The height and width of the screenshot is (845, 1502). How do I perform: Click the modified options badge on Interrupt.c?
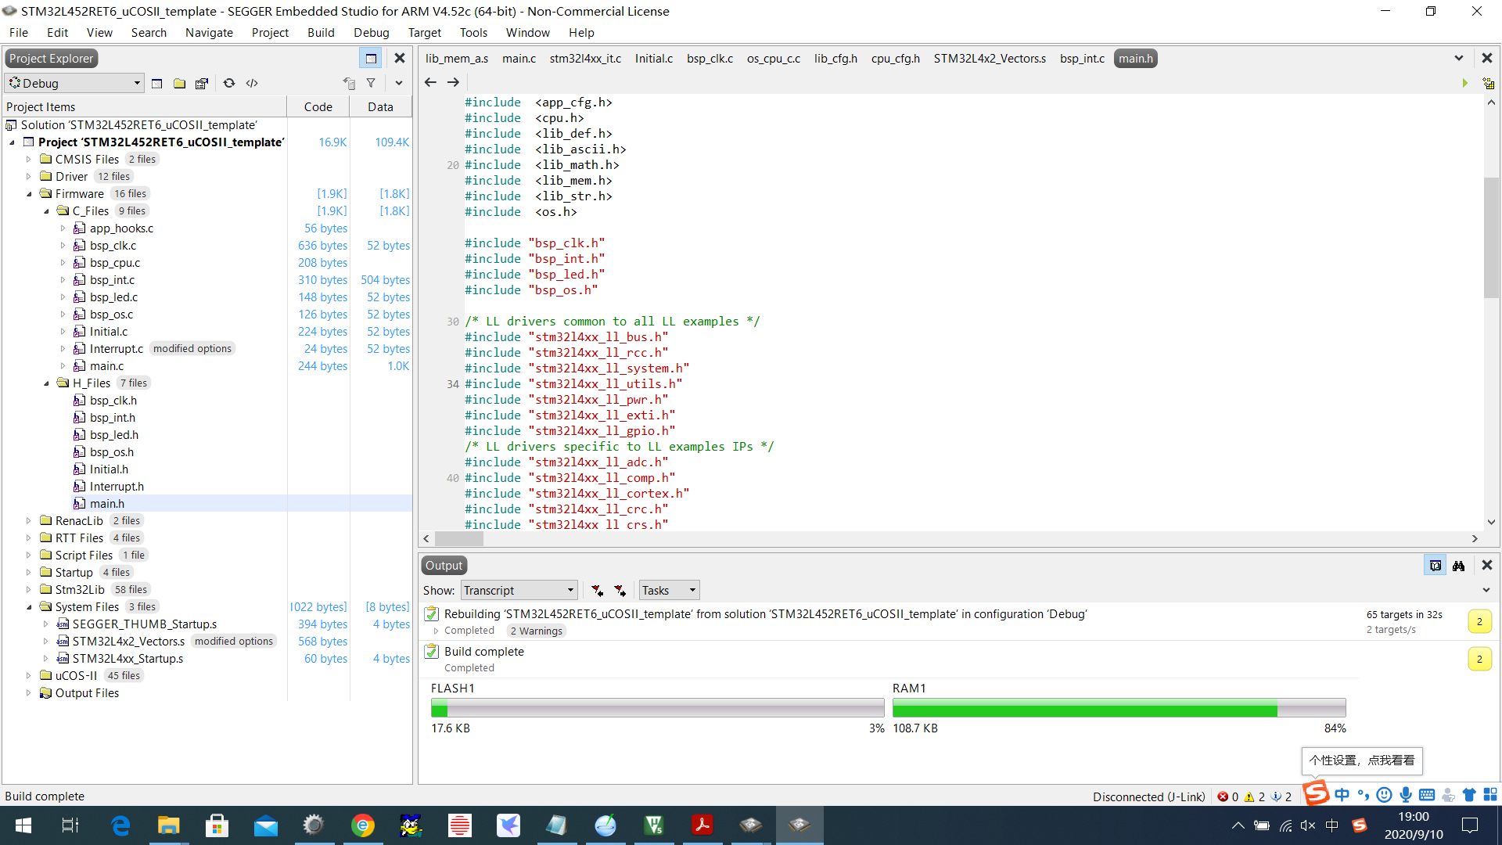click(192, 349)
